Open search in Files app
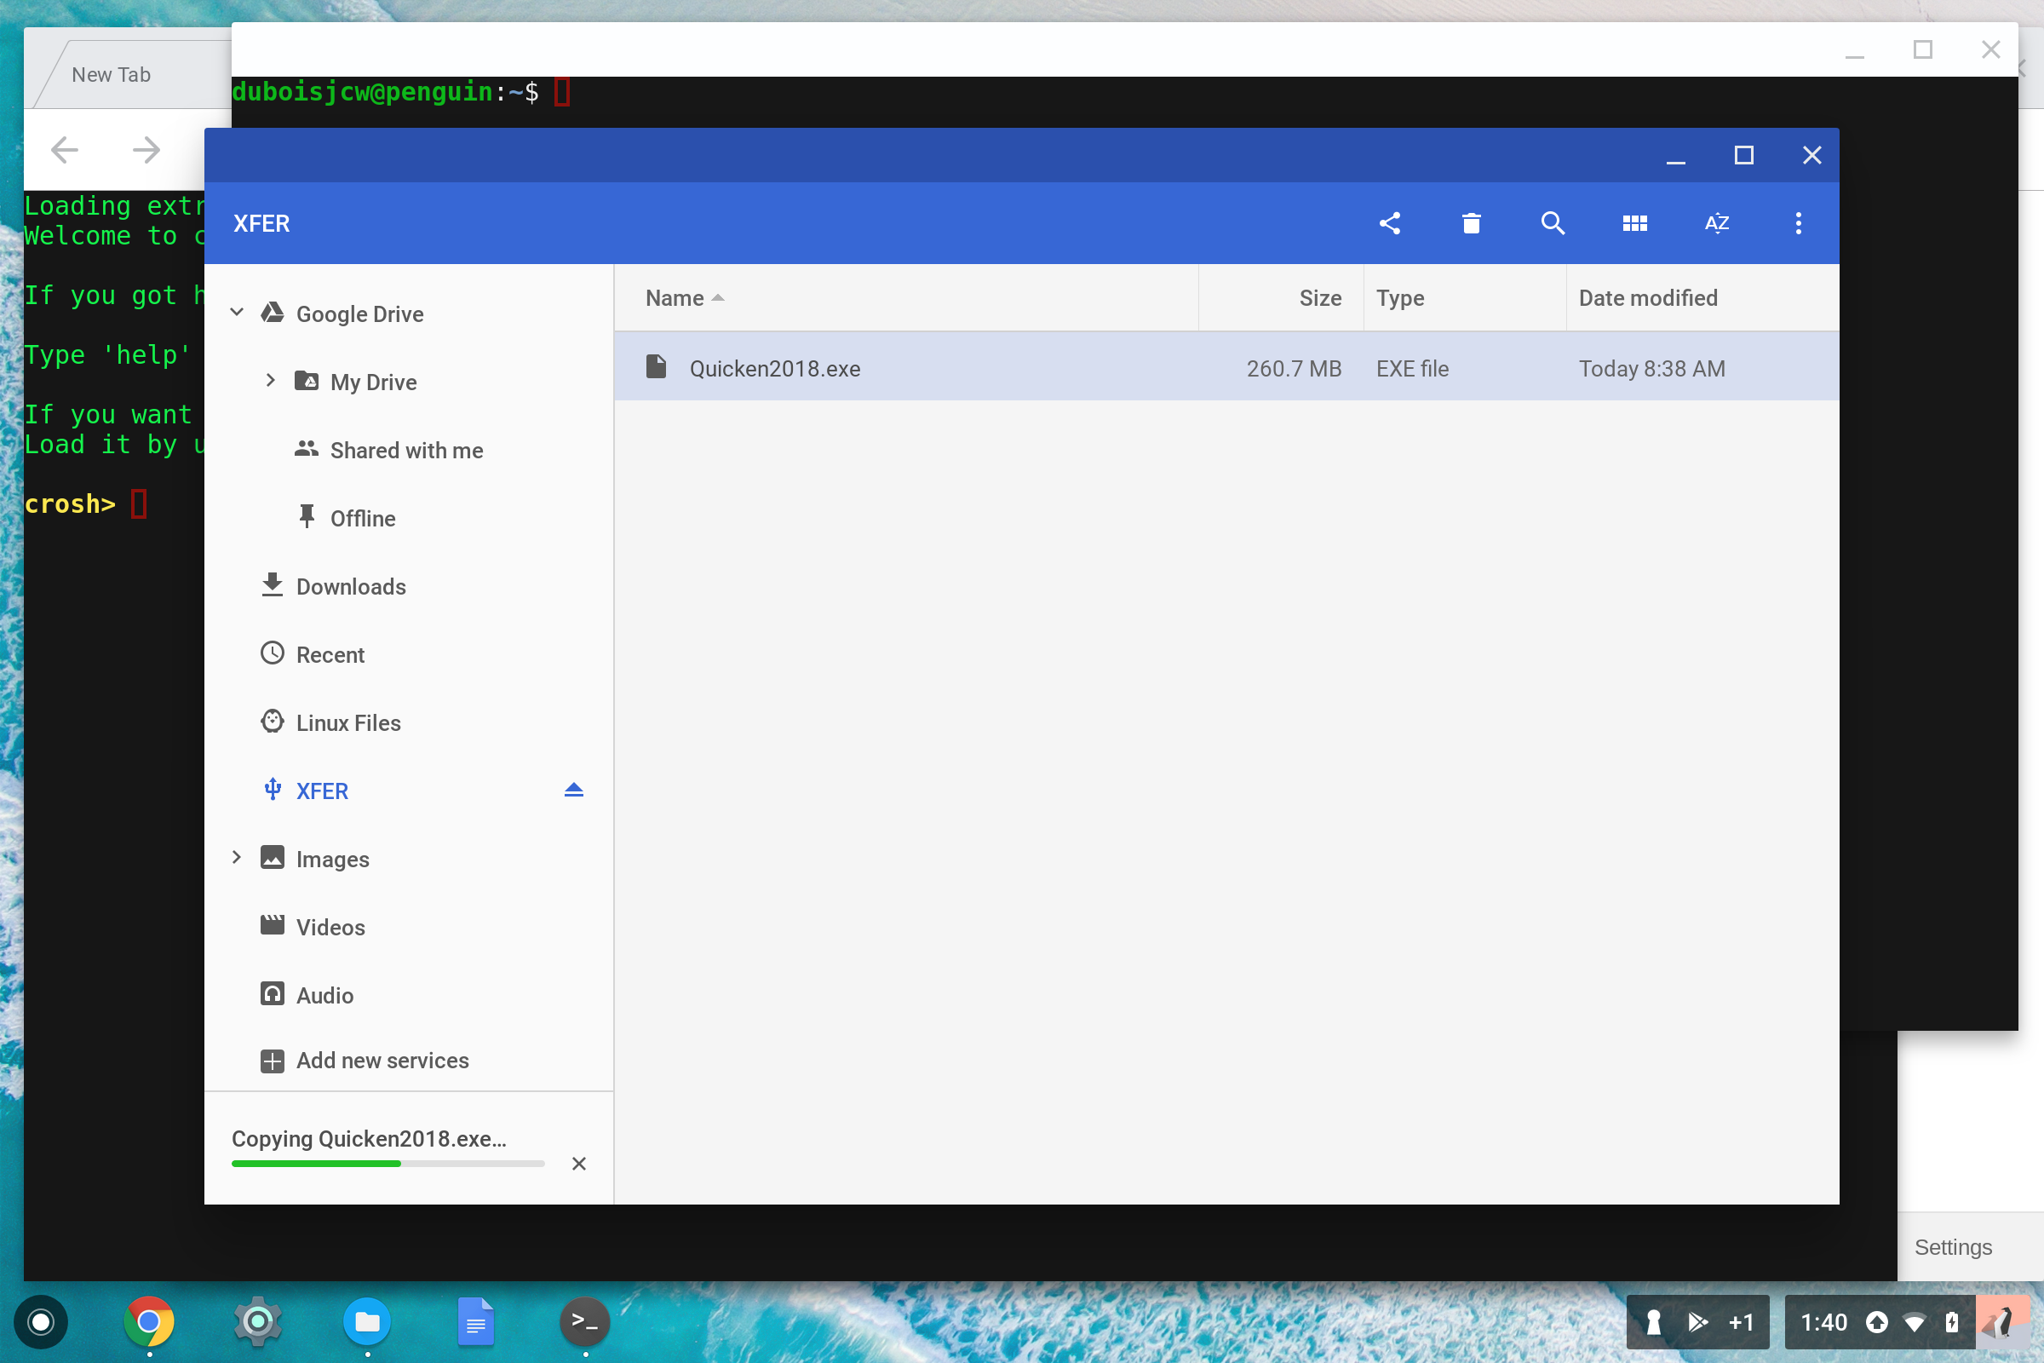 1553,223
